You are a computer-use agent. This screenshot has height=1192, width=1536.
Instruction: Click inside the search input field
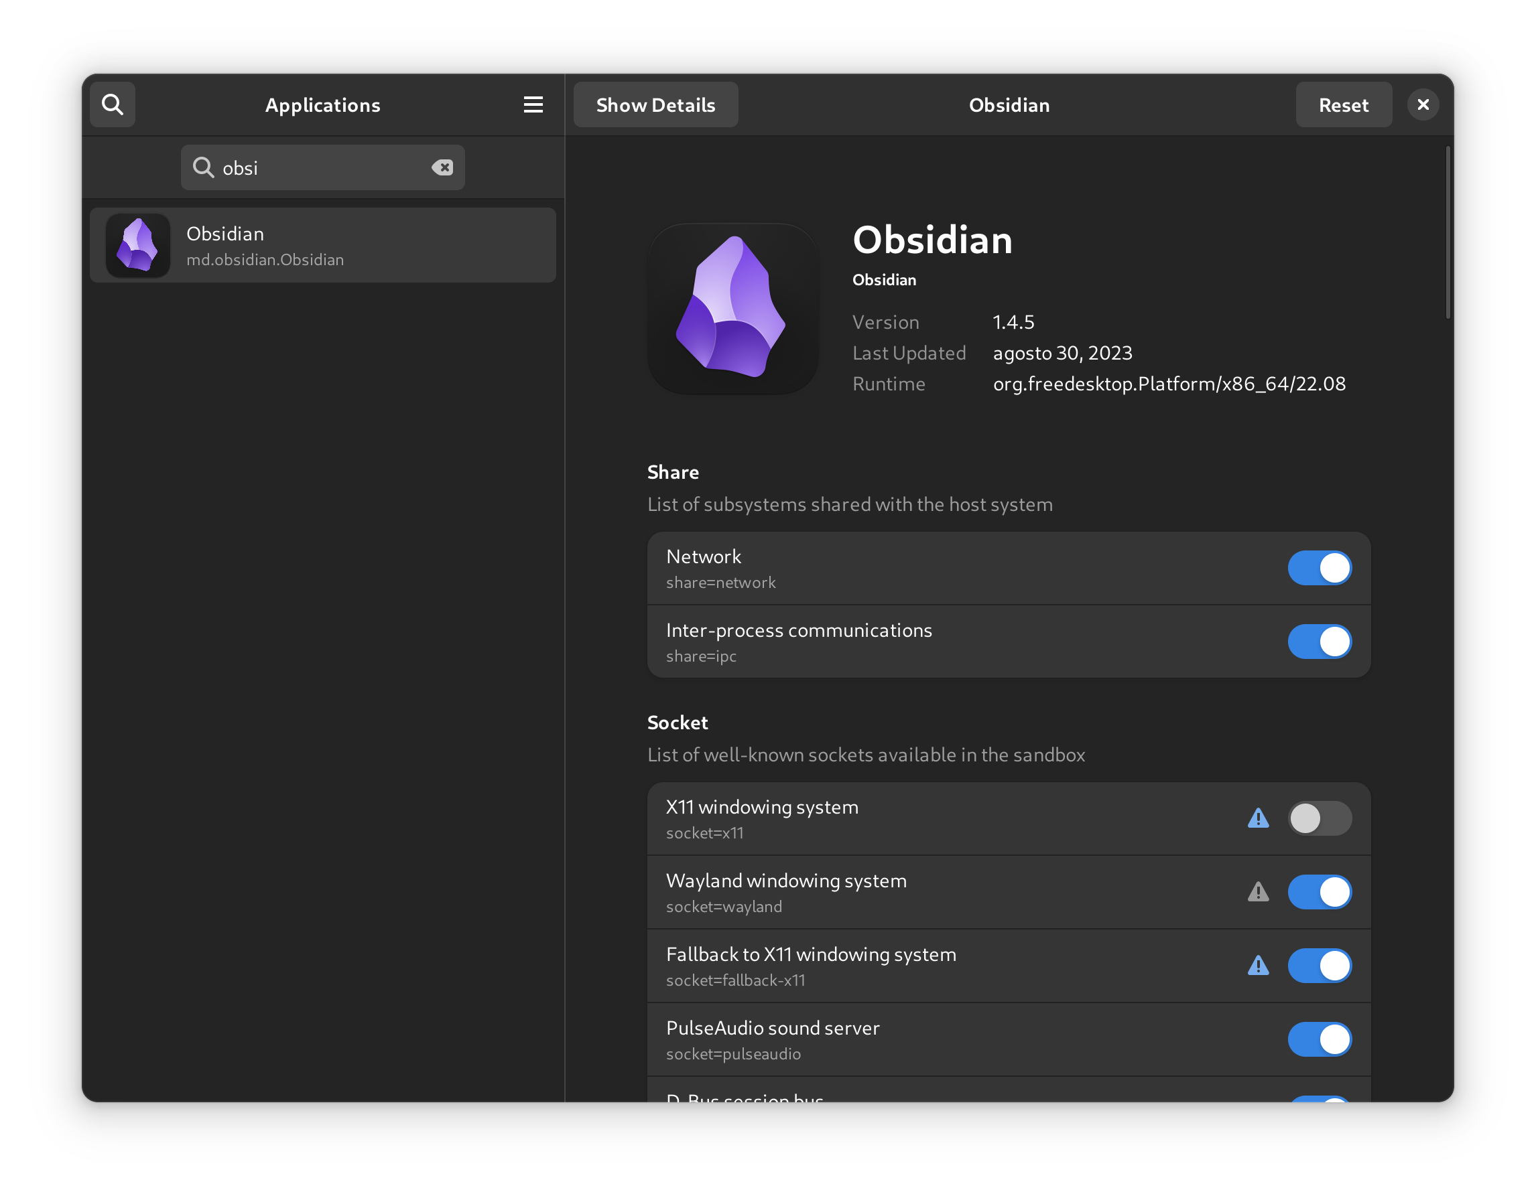pos(316,167)
